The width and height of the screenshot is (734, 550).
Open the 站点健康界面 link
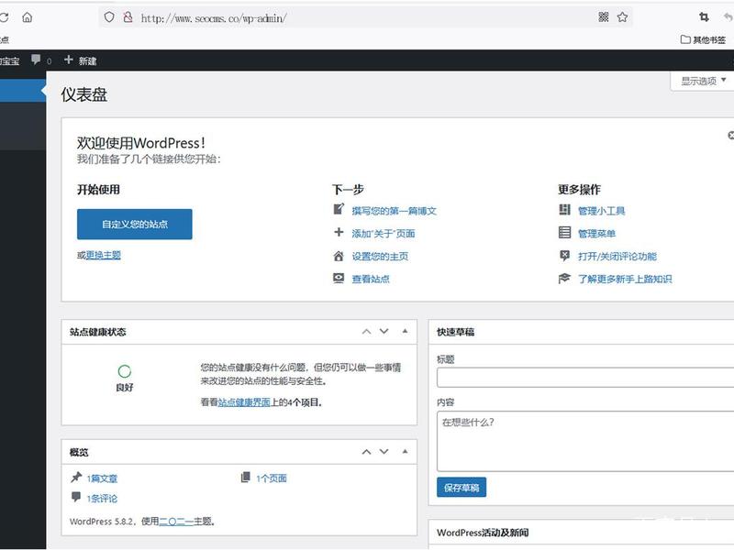click(244, 402)
